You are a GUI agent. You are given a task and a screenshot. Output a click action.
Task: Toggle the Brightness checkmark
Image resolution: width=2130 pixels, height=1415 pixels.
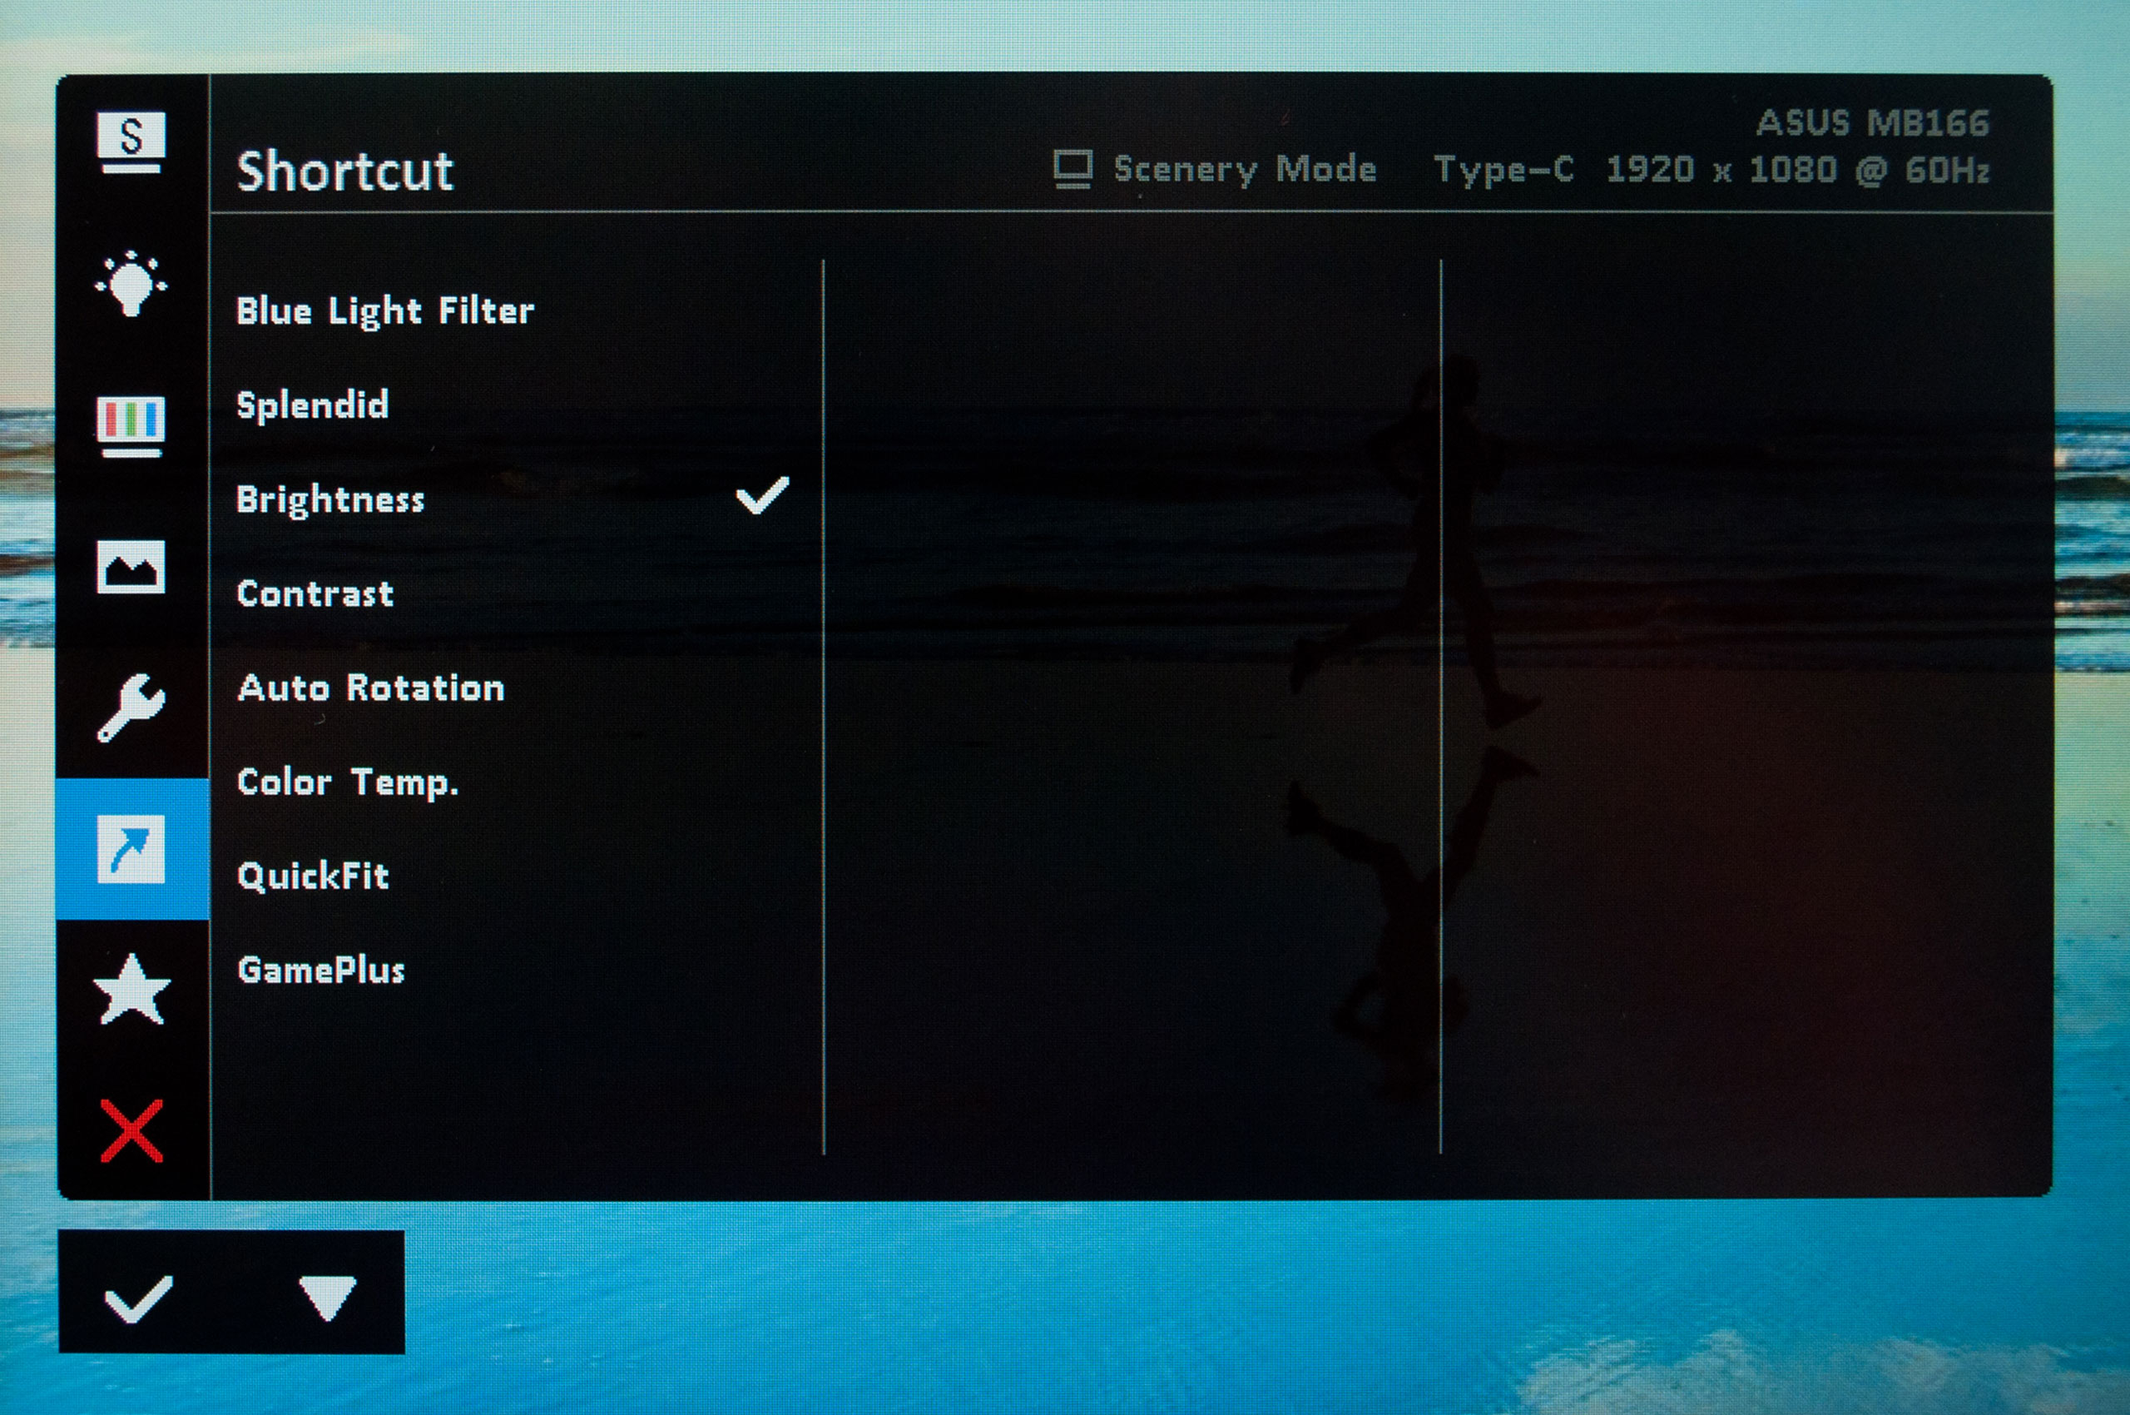(x=761, y=496)
